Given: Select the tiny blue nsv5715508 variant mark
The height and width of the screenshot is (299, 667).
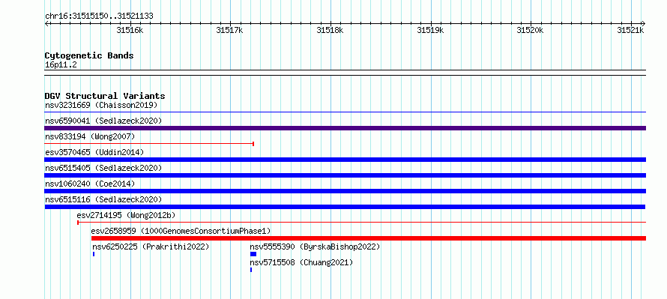Looking at the screenshot, I should point(251,270).
